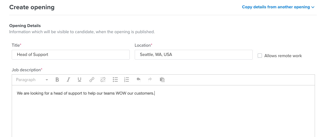Enable the Allows remote work checkbox
This screenshot has width=327, height=137.
click(x=260, y=56)
